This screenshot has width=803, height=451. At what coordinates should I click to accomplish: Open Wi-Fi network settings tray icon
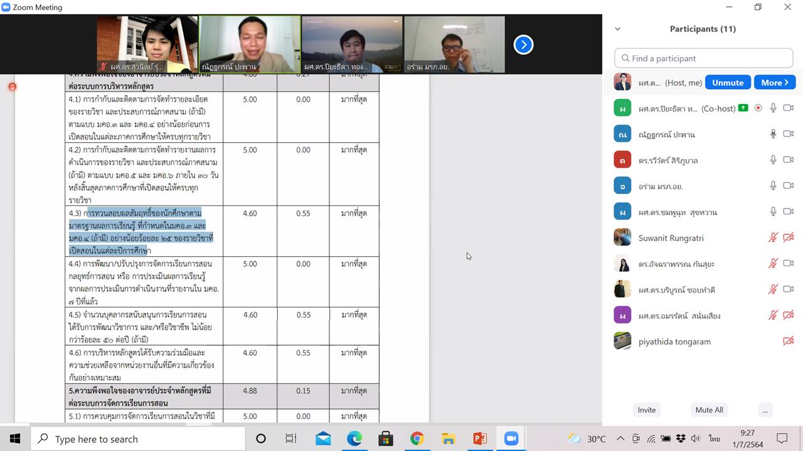[x=651, y=438]
